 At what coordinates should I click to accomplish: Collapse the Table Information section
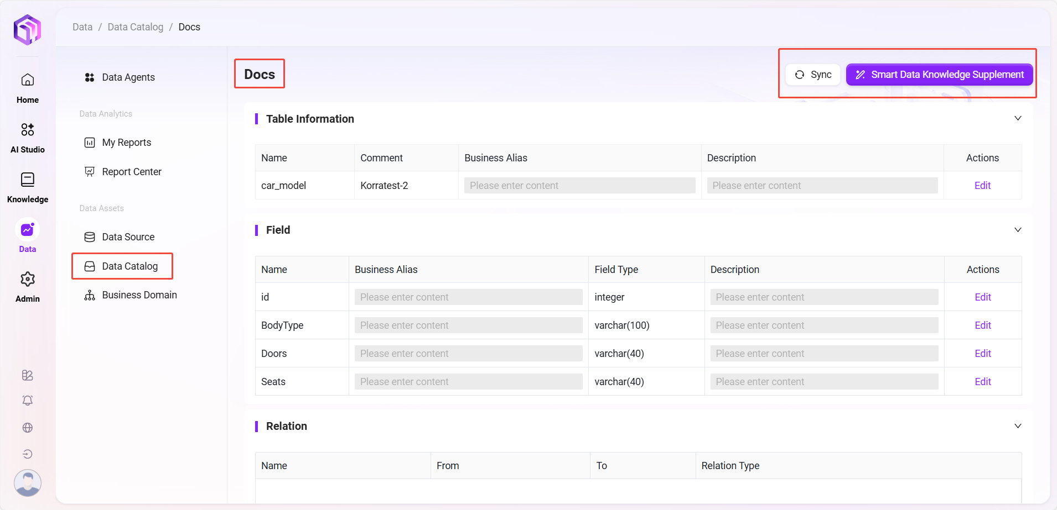1017,119
